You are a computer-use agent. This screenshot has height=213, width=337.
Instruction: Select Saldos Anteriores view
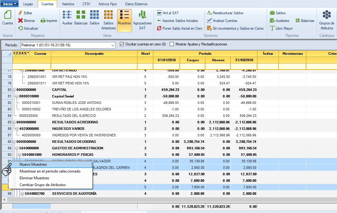pyautogui.click(x=108, y=15)
